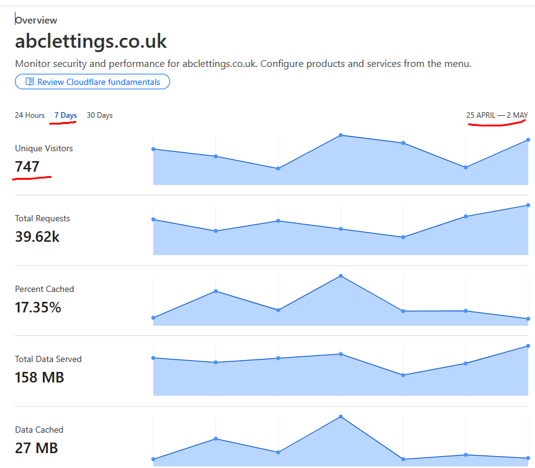Show the 30 Days time range
Image resolution: width=535 pixels, height=468 pixels.
point(99,115)
